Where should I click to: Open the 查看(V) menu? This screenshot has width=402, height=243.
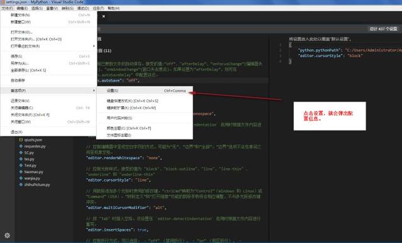click(52, 8)
